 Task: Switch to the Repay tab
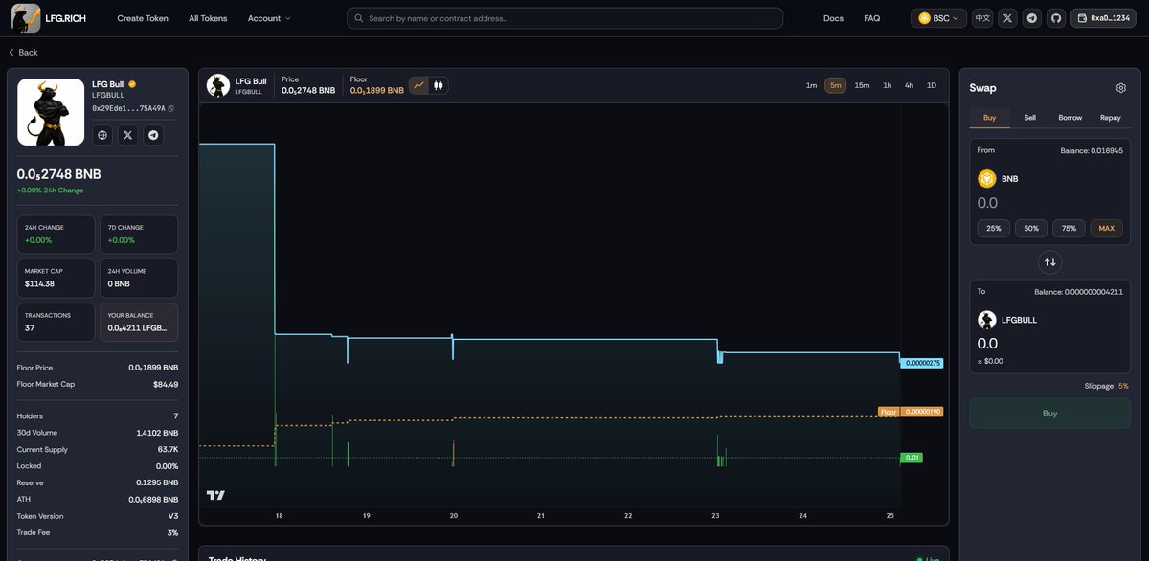1111,117
